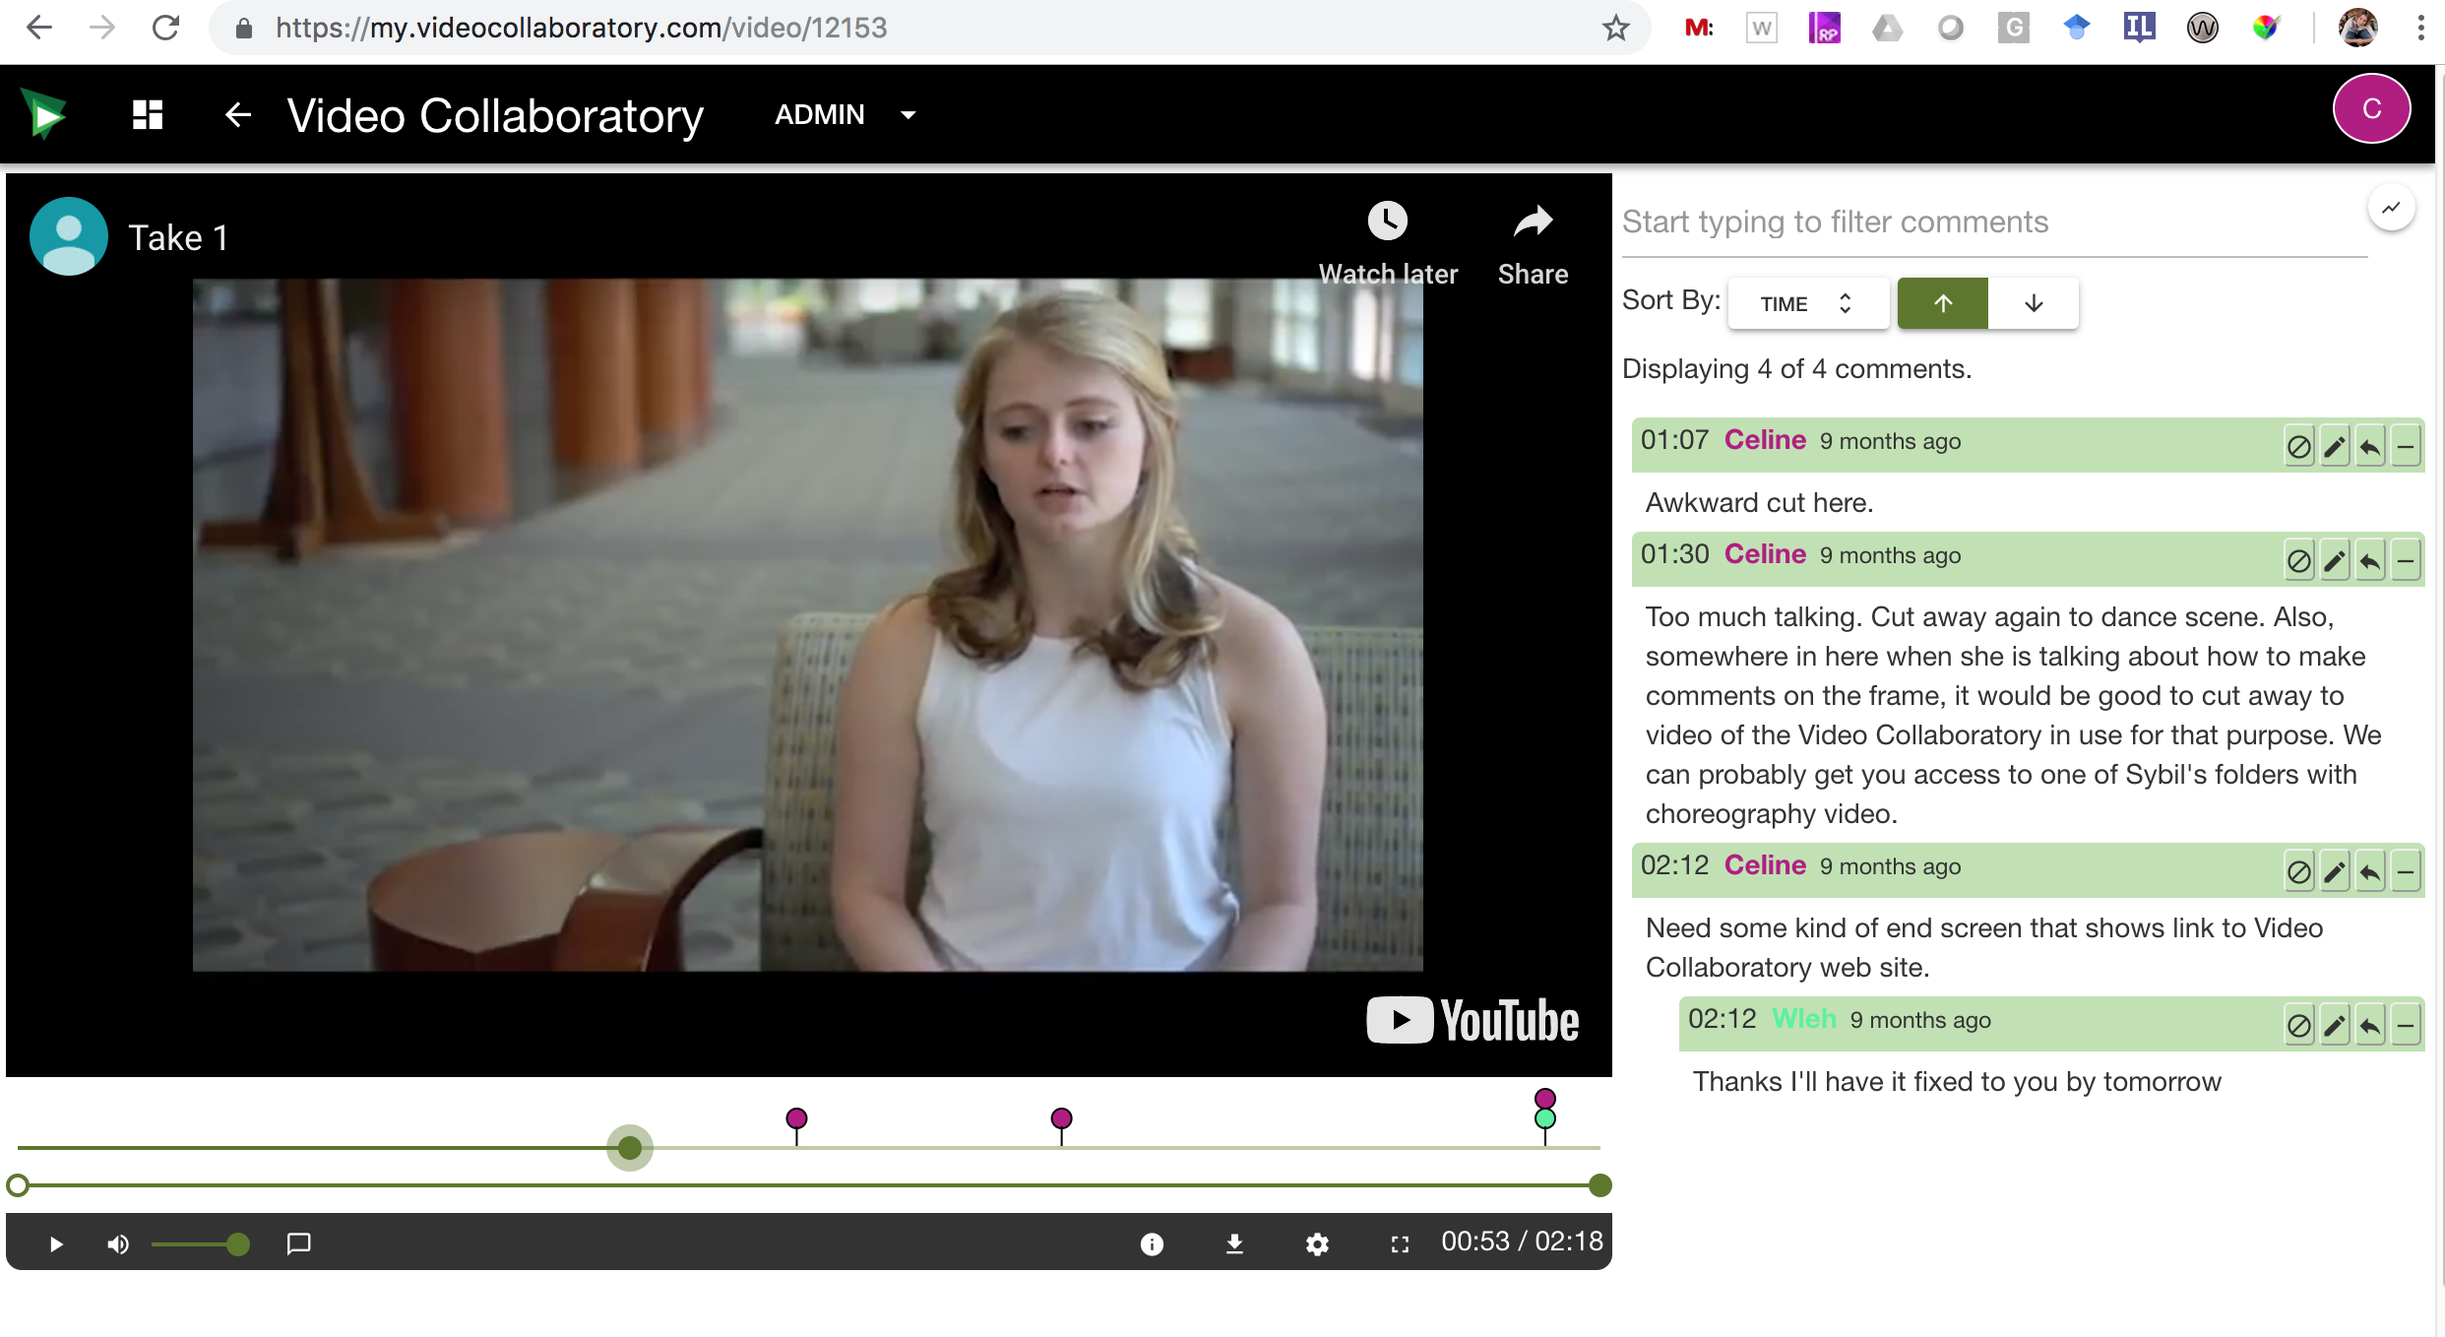The image size is (2445, 1337).
Task: Edit the 01:07 Celine comment
Action: tap(2334, 447)
